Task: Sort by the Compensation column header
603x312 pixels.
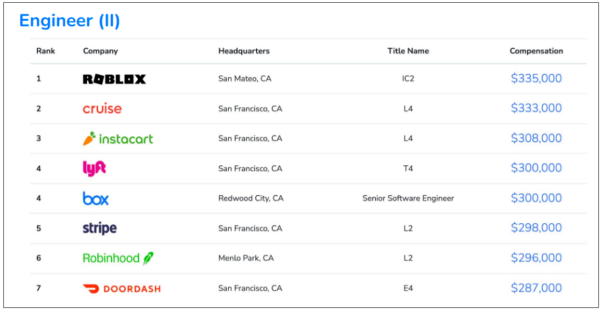Action: [536, 51]
